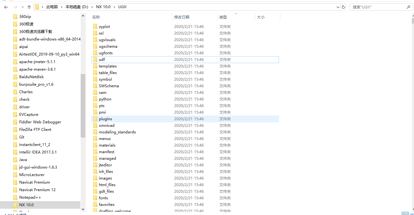Select the omnicad folder icon
This screenshot has height=215, width=414.
[95, 125]
